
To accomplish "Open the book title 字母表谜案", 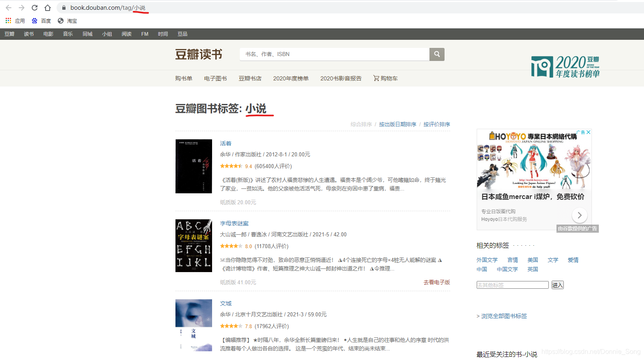I will (x=234, y=223).
